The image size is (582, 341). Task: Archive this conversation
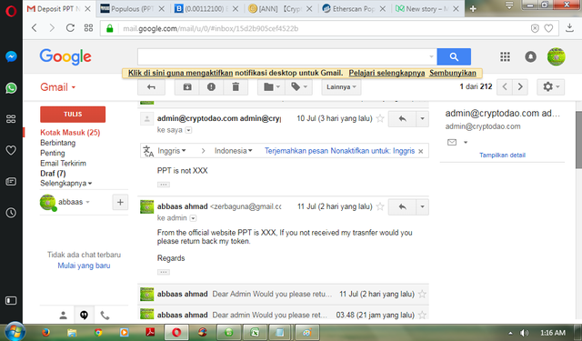coord(187,87)
